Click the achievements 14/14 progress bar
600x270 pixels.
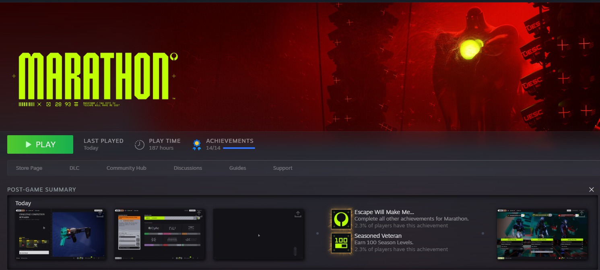[239, 148]
